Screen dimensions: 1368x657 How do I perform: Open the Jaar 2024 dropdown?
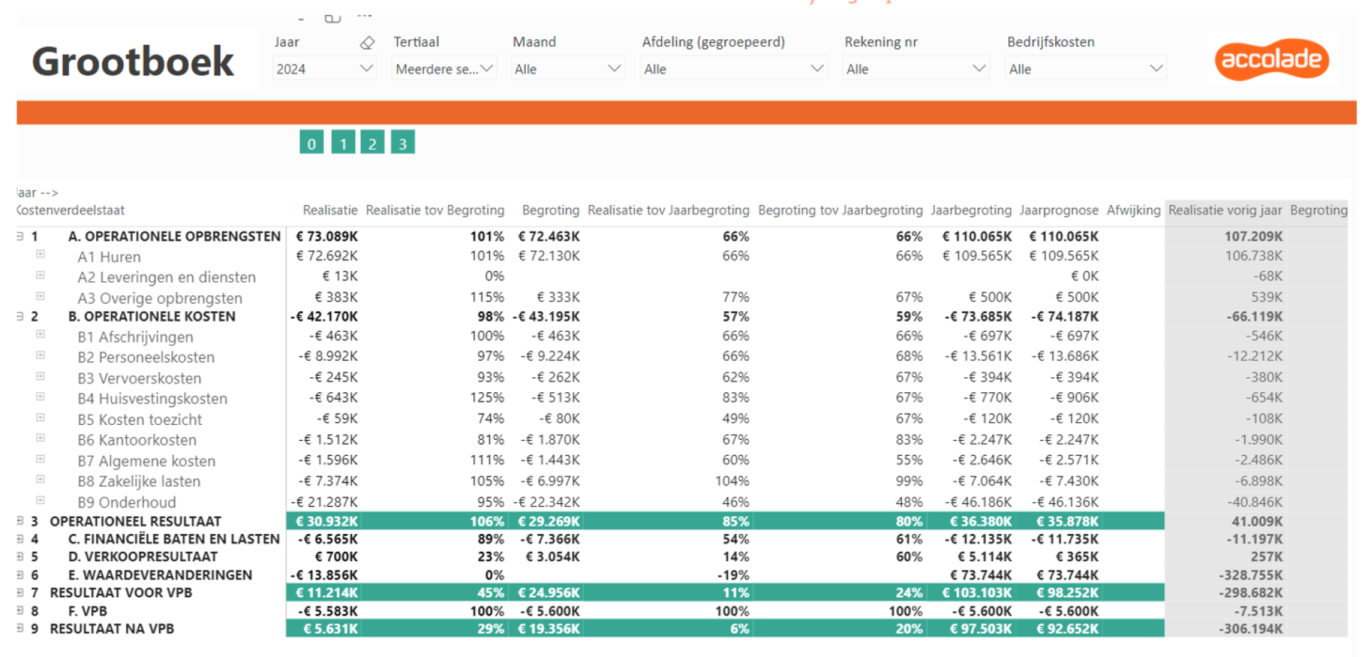[324, 69]
